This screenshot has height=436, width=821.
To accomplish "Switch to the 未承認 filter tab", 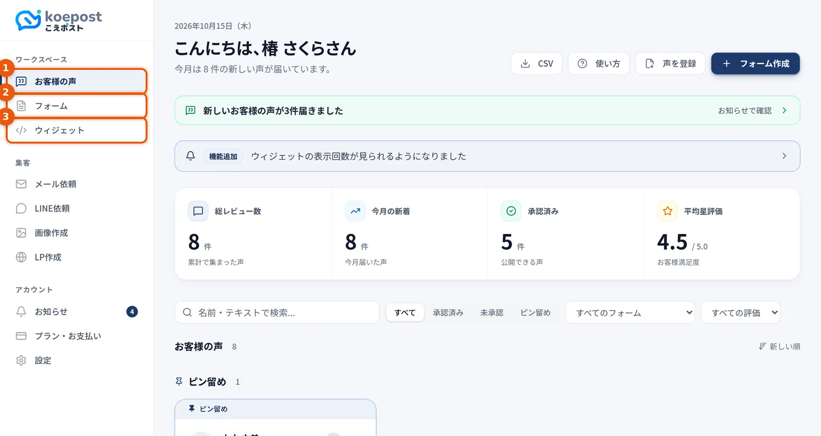I will (492, 312).
